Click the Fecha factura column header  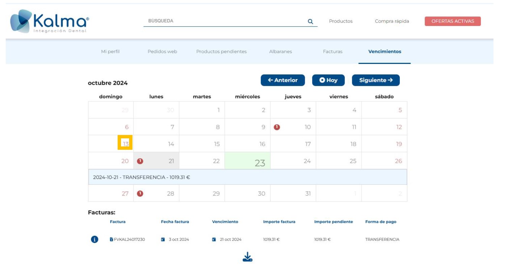click(175, 221)
